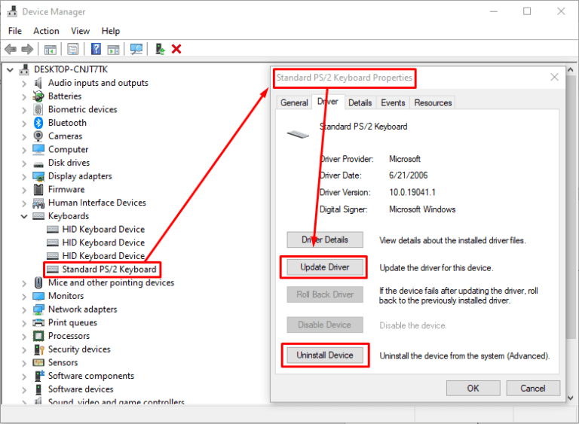This screenshot has height=424, width=579.
Task: Click the Biometric devices fingerprint icon
Action: [38, 110]
